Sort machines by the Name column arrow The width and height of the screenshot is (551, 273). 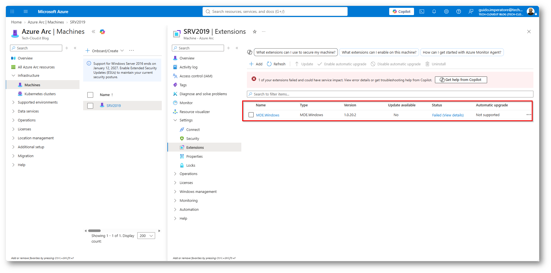(x=112, y=95)
